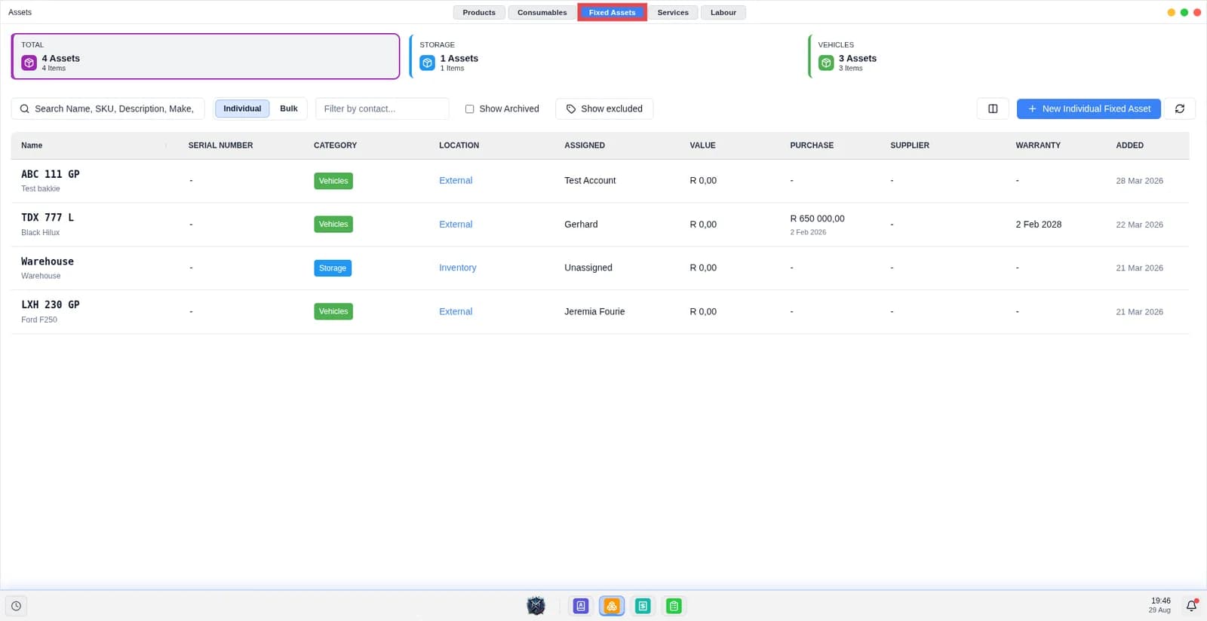
Task: Open asset TDX 777 L
Action: (x=48, y=218)
